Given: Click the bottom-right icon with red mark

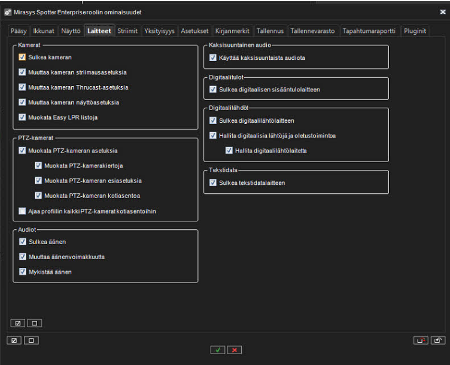Looking at the screenshot, I should click(421, 340).
